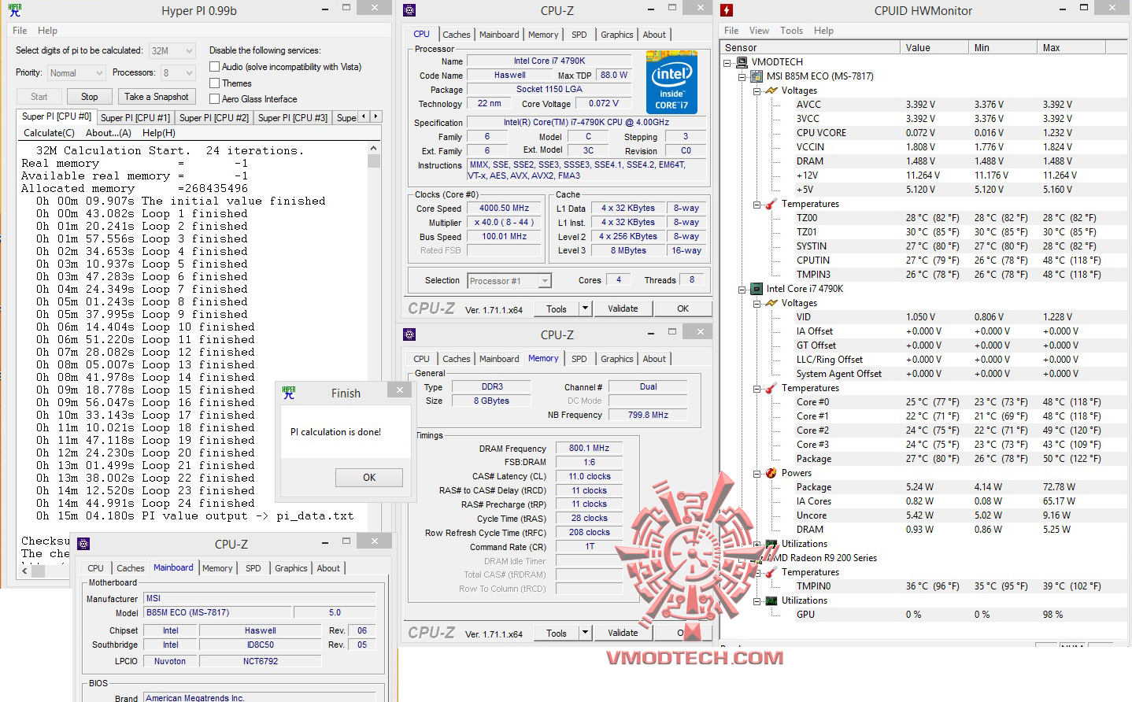Click Tools button in CPU-Z Memory window
Screen dimensions: 1132x702
557,633
